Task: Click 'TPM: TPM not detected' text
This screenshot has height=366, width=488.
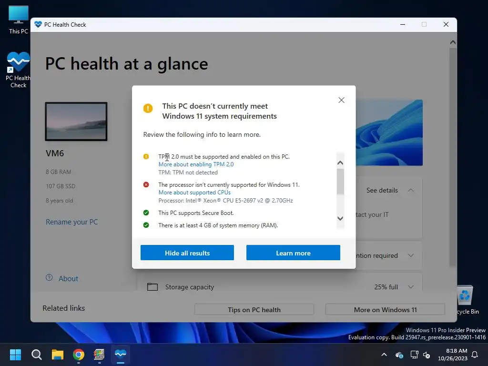Action: pyautogui.click(x=188, y=173)
